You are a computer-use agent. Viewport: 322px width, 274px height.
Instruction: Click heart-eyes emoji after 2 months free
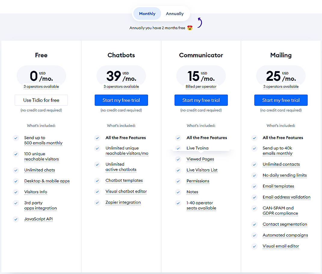tap(190, 28)
